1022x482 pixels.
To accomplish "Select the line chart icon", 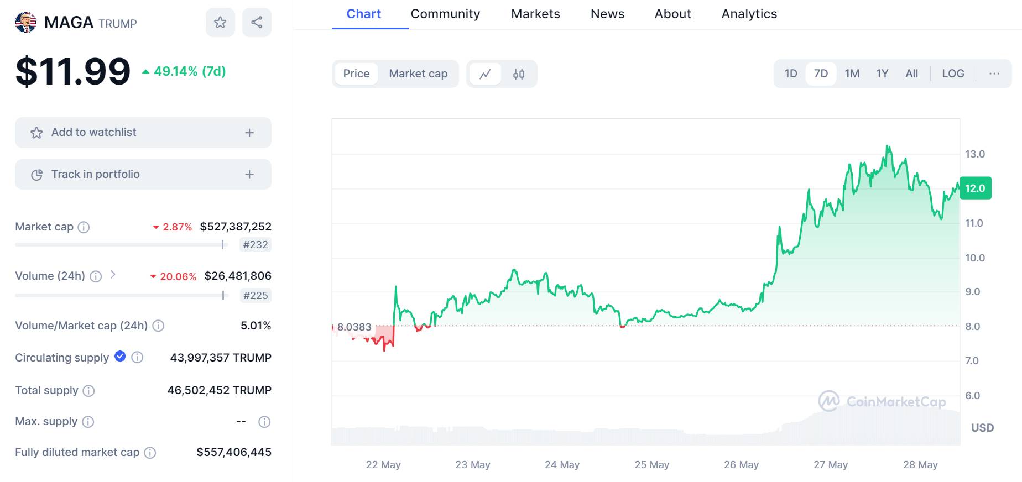I will [485, 74].
